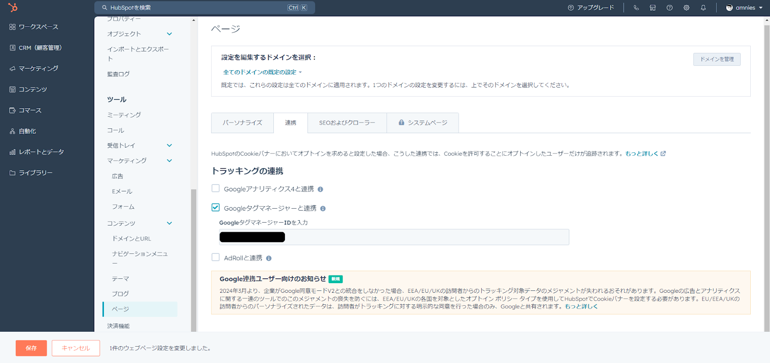
Task: Click info icon next to AdRollと連携
Action: (269, 258)
